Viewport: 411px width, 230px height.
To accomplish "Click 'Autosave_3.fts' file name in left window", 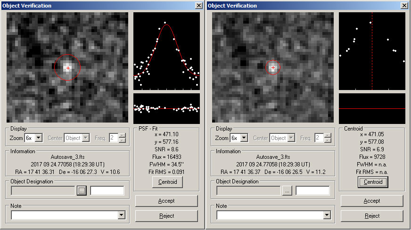I will click(67, 157).
